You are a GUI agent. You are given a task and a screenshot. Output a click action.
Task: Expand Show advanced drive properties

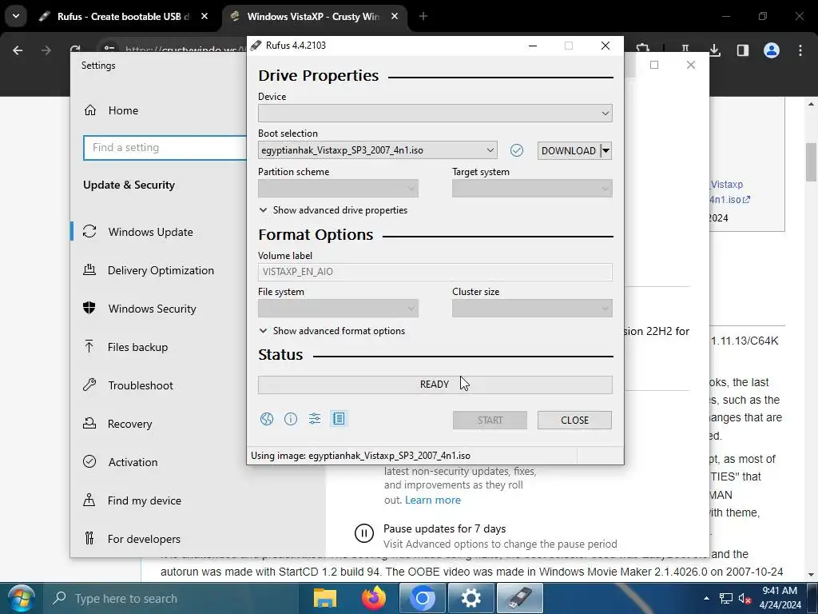click(x=333, y=210)
